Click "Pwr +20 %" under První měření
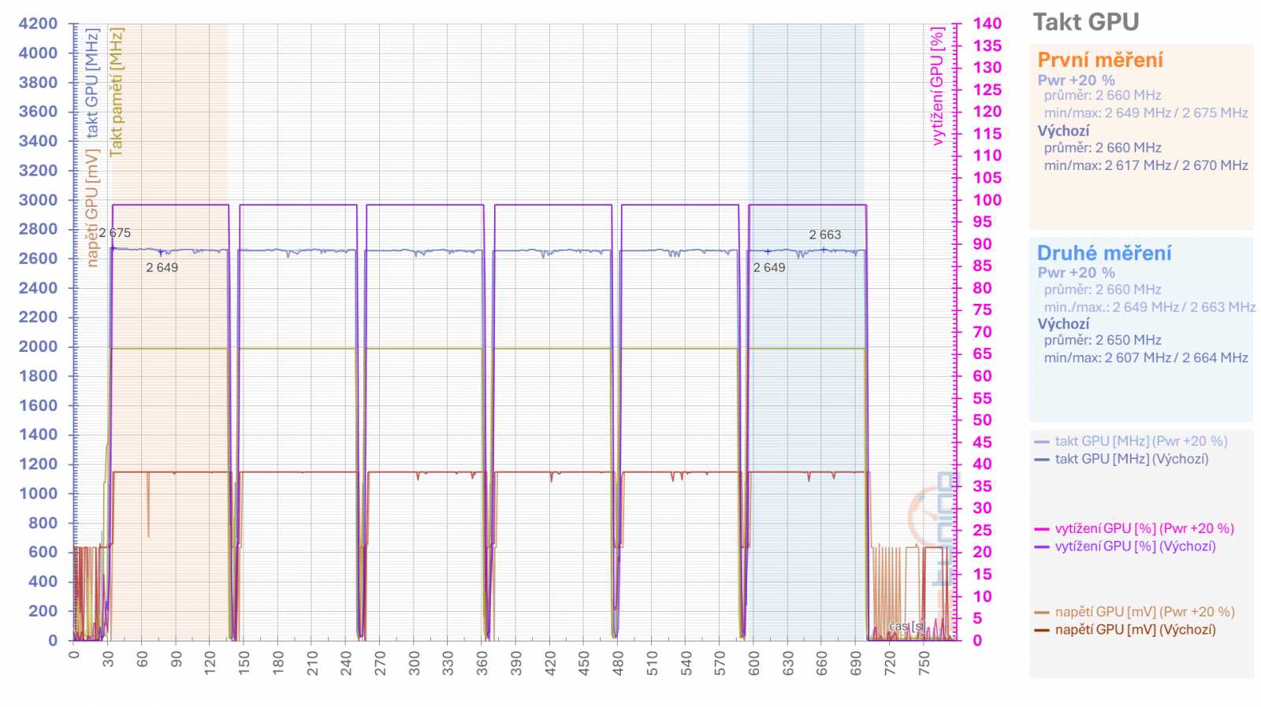 (x=1076, y=80)
